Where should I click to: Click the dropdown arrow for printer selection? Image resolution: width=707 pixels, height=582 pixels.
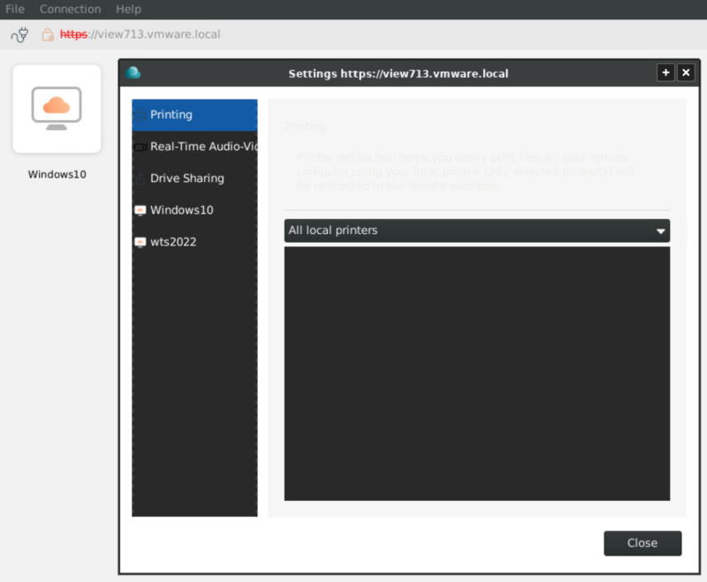[660, 231]
